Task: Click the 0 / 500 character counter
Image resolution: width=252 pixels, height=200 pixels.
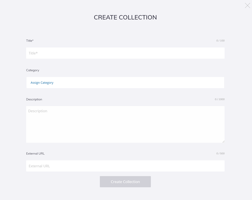Action: coord(220,153)
